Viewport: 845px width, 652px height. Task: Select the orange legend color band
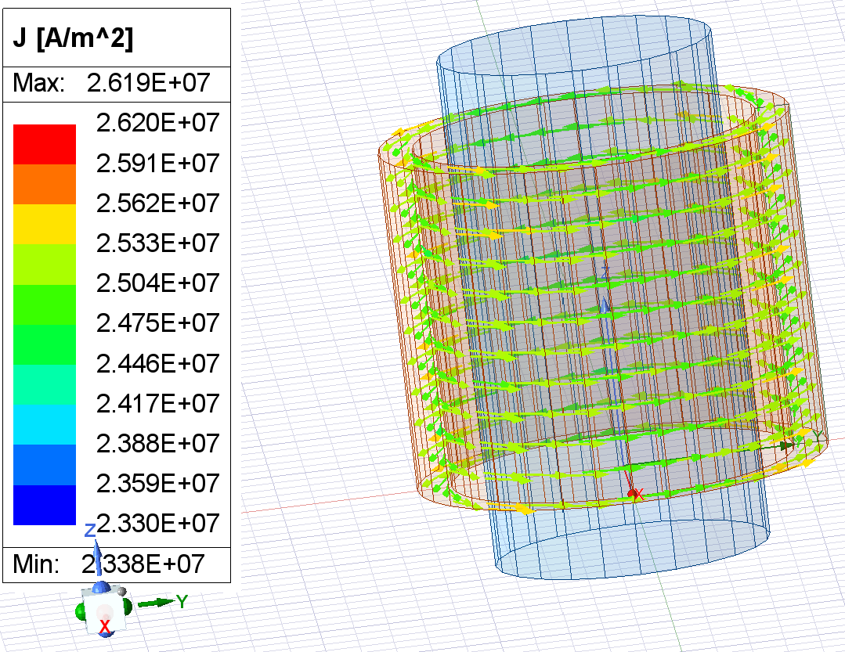[44, 184]
